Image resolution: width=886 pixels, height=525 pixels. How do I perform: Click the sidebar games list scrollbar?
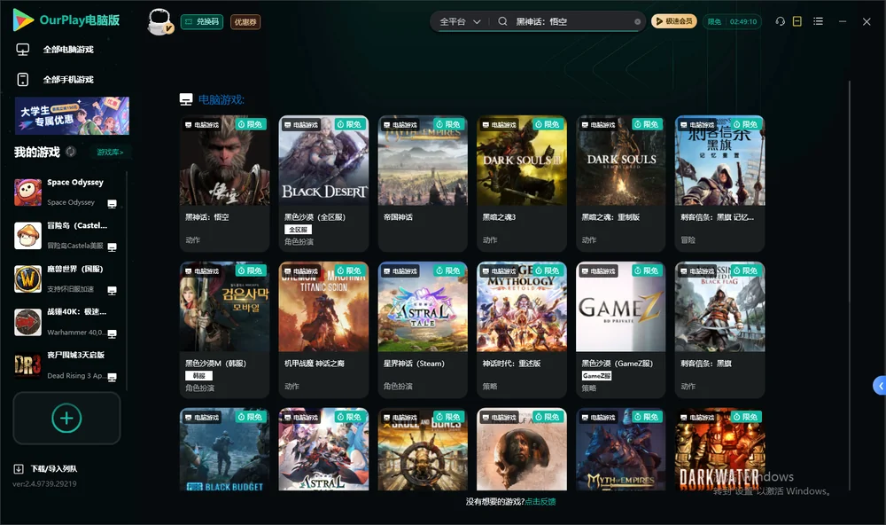pos(127,280)
